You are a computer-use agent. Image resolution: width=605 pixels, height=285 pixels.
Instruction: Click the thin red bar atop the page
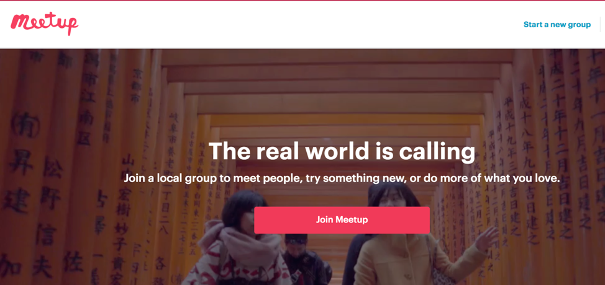coord(302,1)
